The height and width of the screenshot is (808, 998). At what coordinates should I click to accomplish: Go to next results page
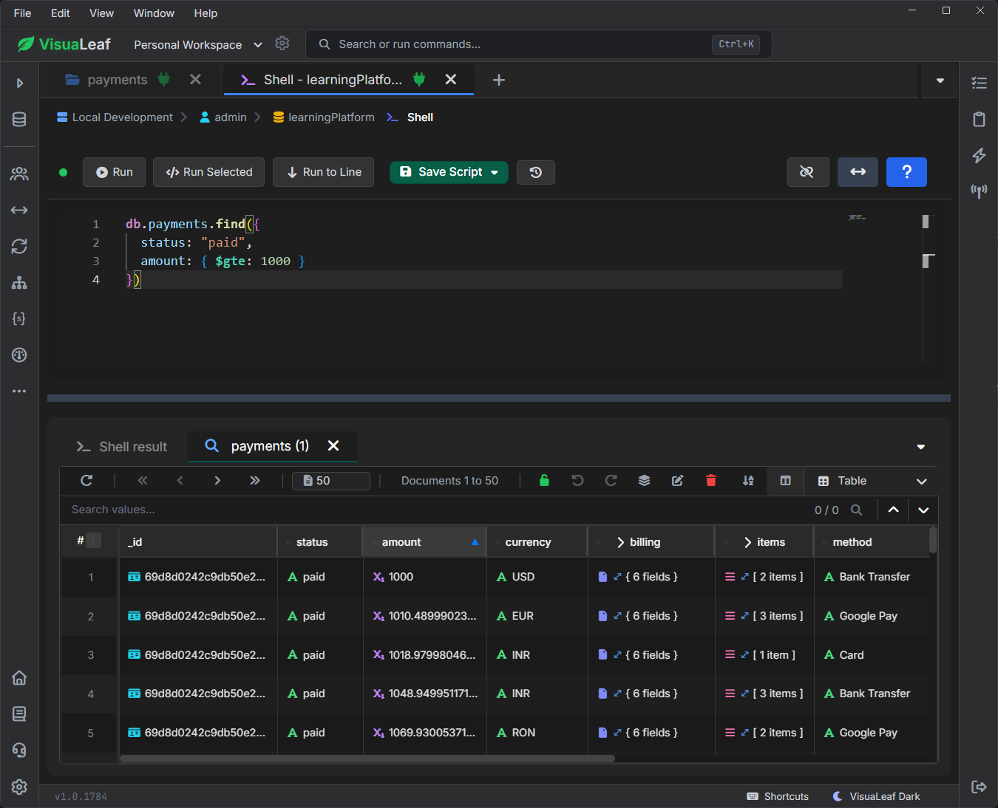coord(217,481)
